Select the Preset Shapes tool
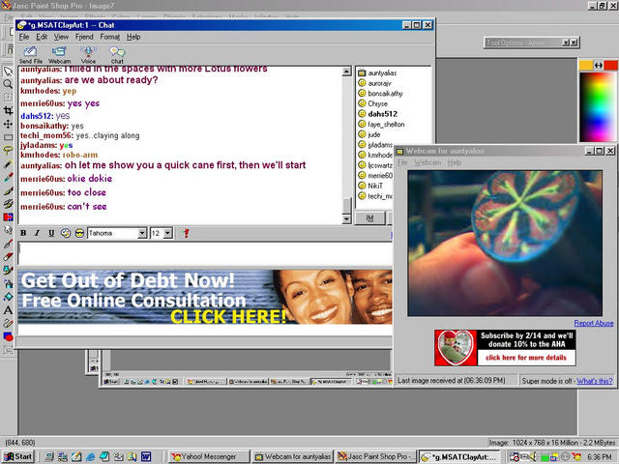The height and width of the screenshot is (464, 619). [8, 336]
